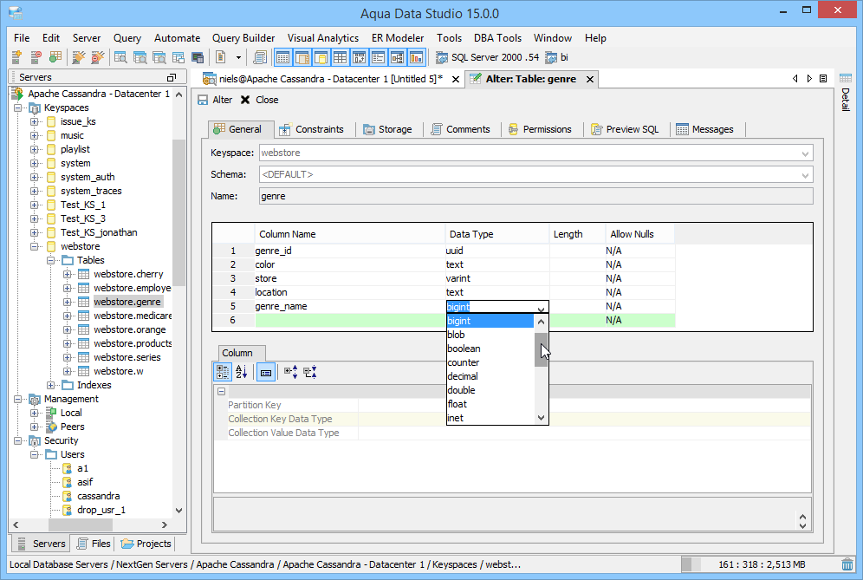Sort column properties alphabetically with the A-Z icon
The width and height of the screenshot is (863, 580).
click(x=242, y=372)
